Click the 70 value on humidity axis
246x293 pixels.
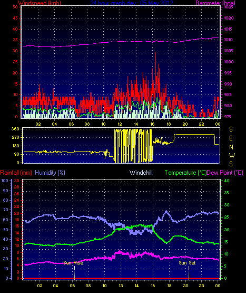pyautogui.click(x=6, y=210)
